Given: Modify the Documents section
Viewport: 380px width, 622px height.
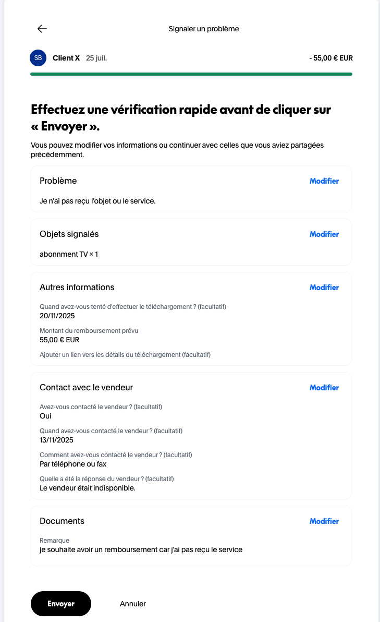Looking at the screenshot, I should tap(324, 521).
